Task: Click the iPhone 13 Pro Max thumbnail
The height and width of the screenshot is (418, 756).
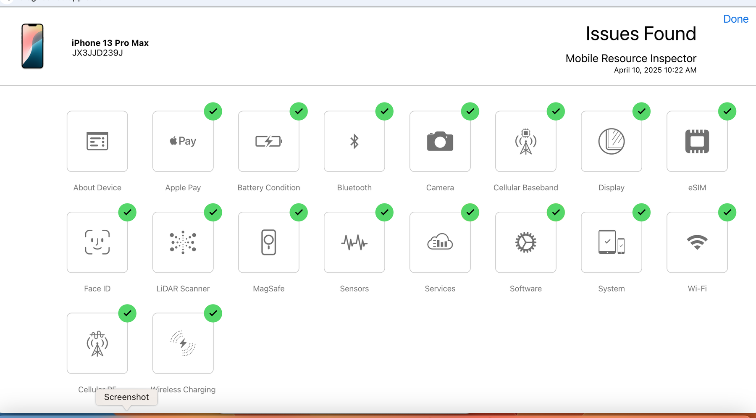Action: 32,46
